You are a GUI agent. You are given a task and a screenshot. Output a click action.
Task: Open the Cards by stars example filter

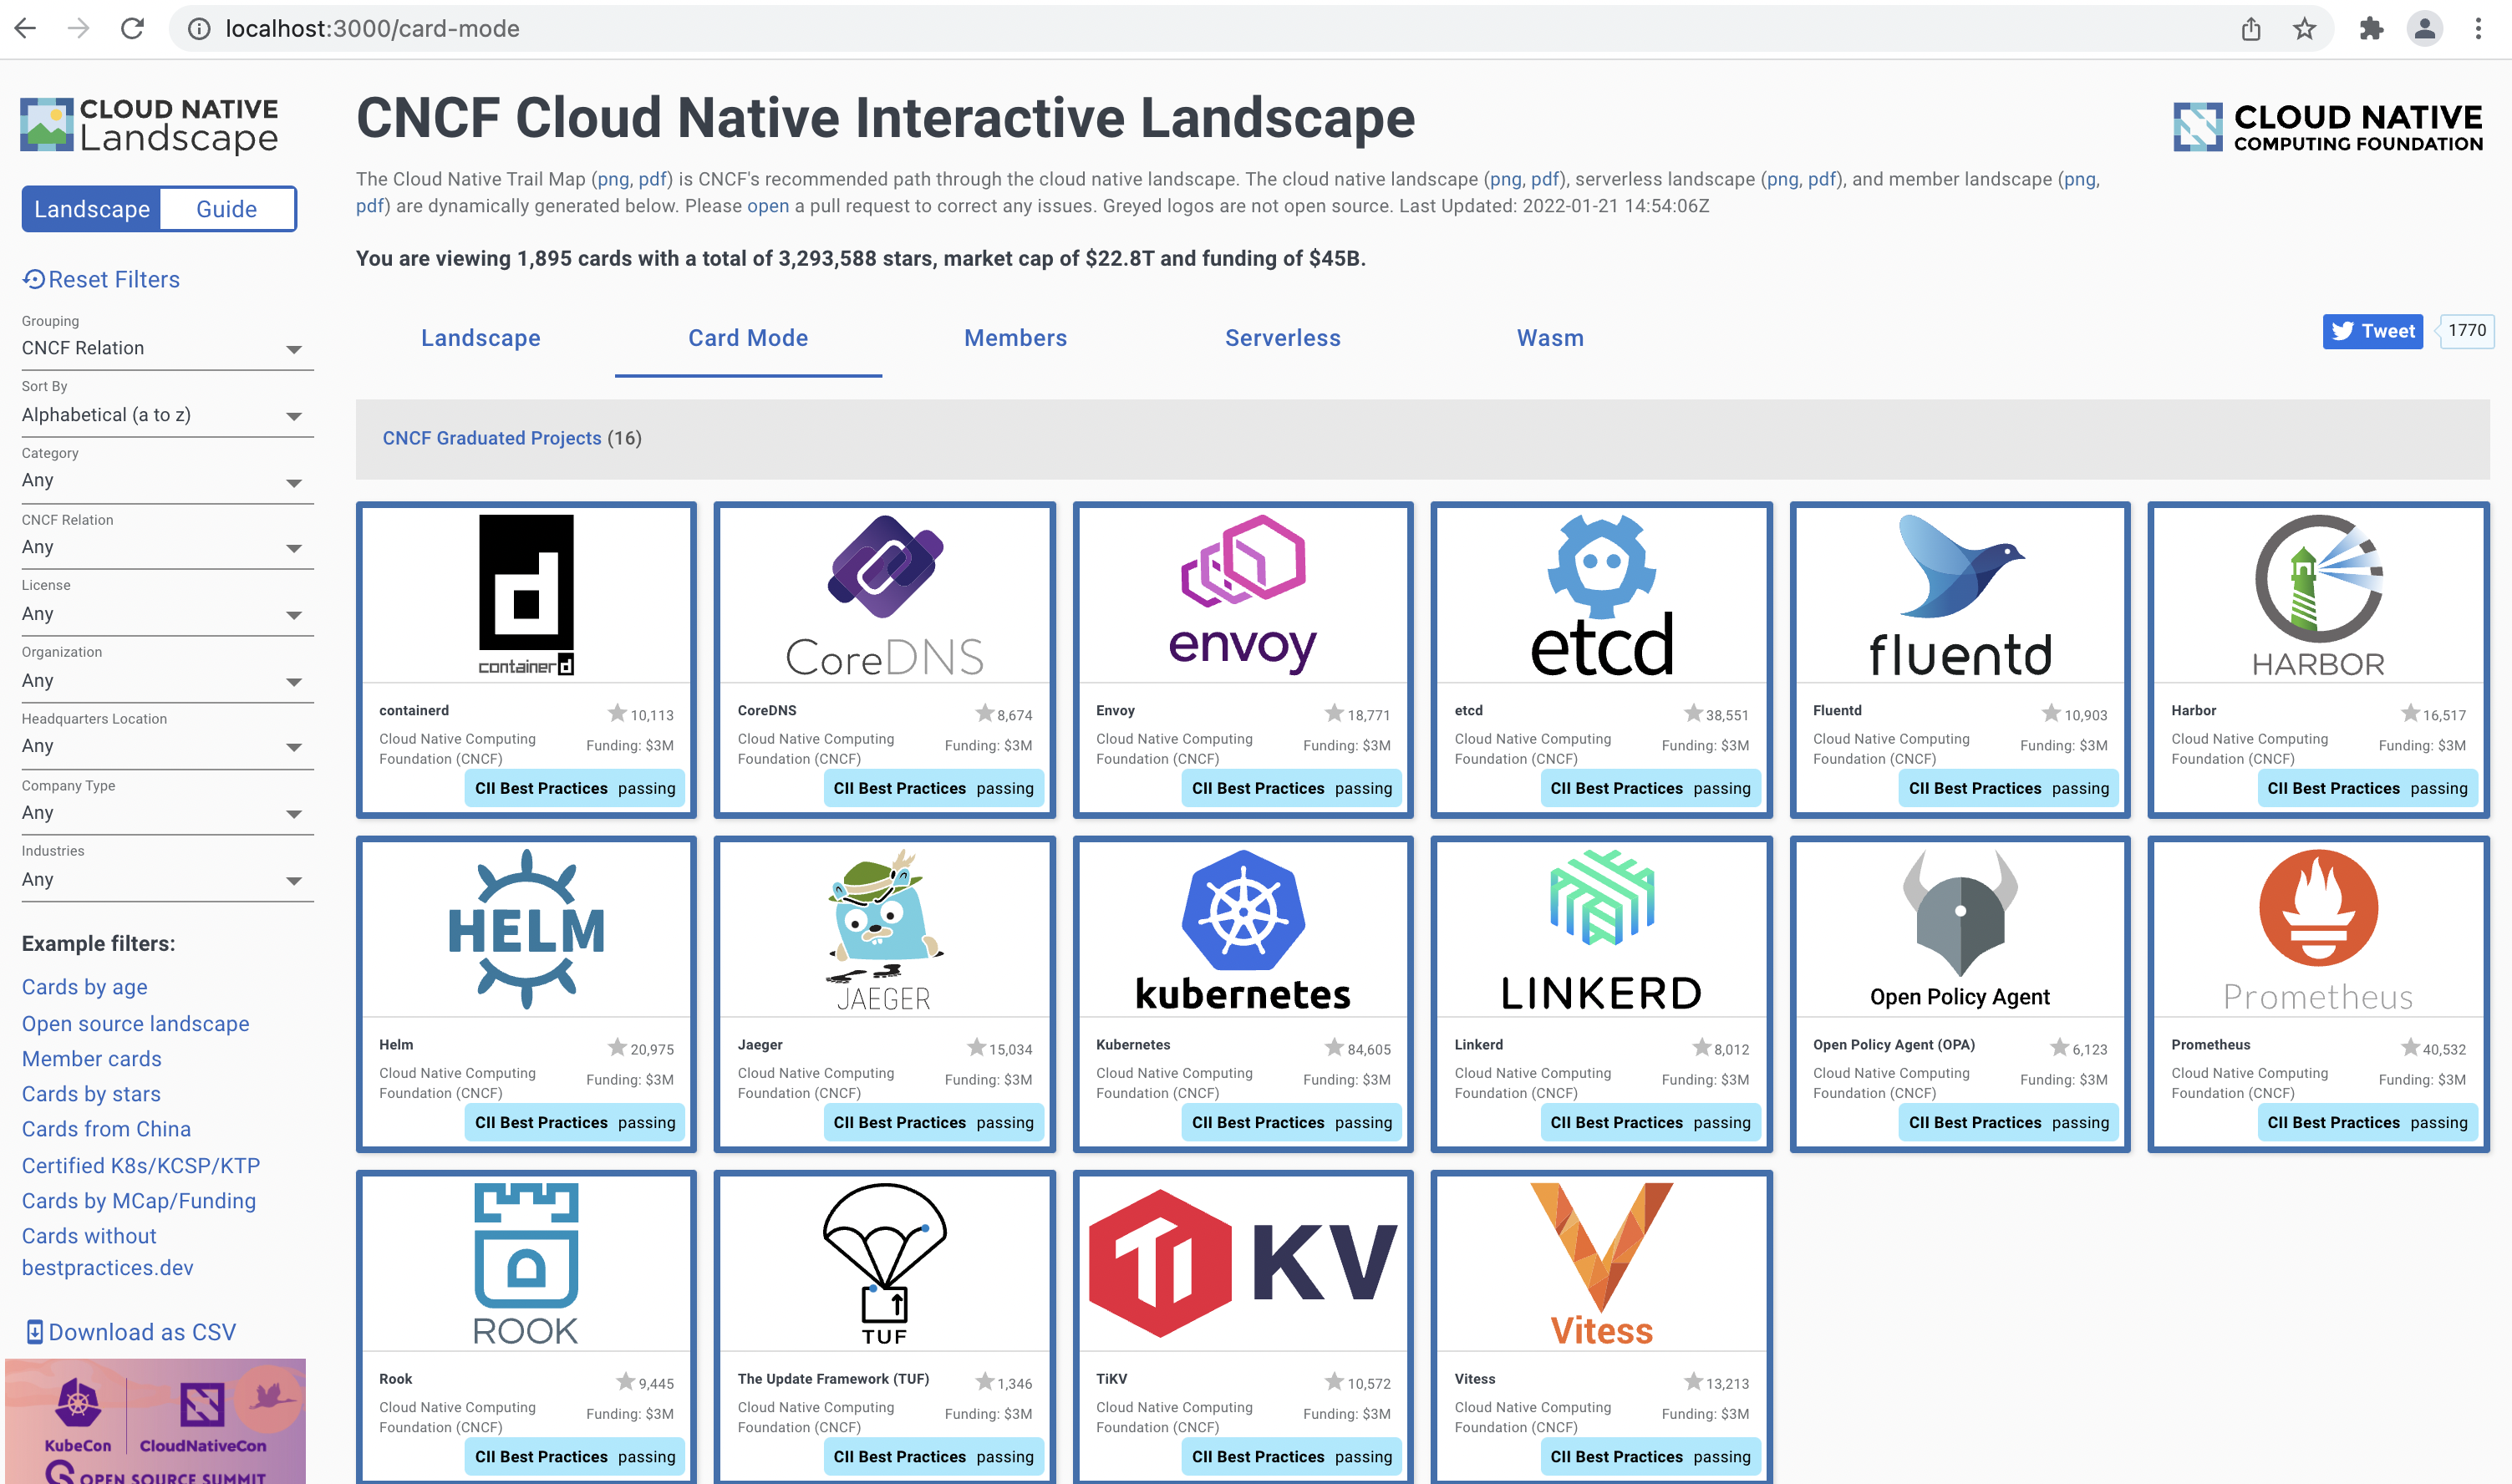coord(91,1094)
